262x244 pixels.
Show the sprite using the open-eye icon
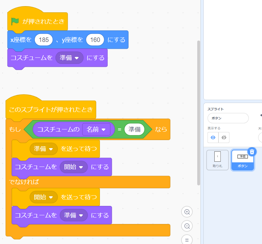(x=213, y=137)
